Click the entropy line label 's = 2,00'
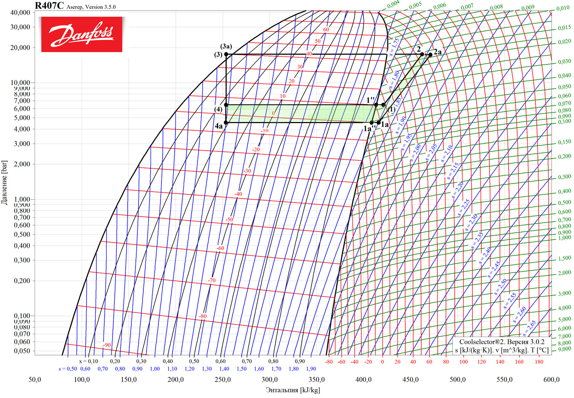 tap(415, 153)
